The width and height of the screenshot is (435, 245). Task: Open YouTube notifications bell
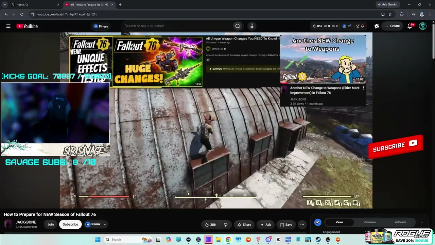410,26
